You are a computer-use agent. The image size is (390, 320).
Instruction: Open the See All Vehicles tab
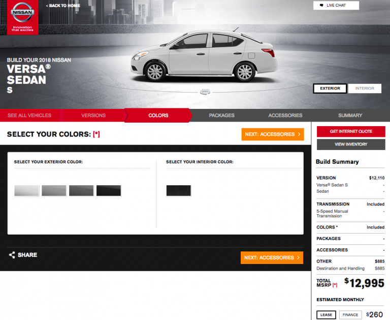29,115
